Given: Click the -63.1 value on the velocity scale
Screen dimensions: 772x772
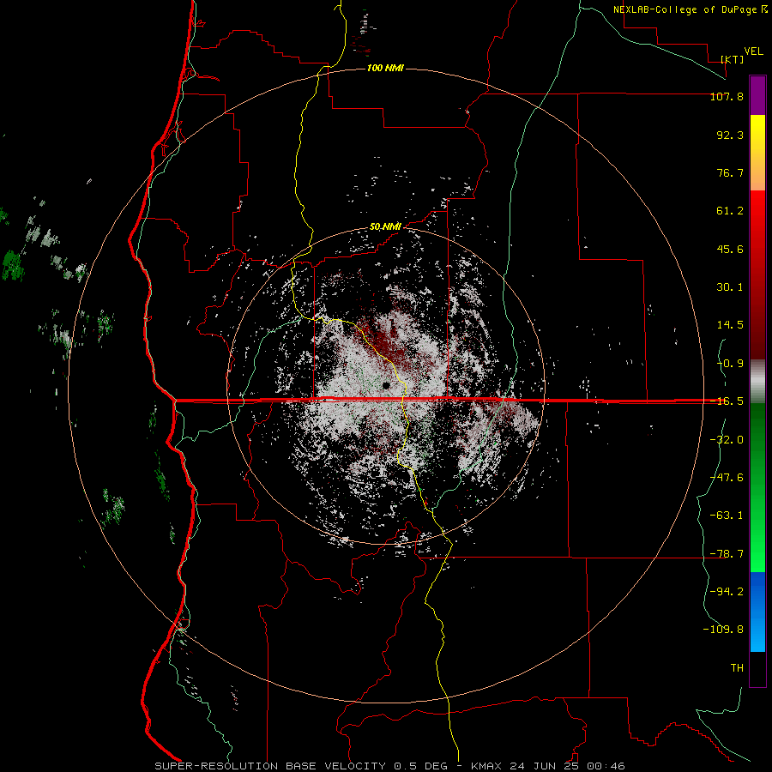Looking at the screenshot, I should pyautogui.click(x=727, y=516).
